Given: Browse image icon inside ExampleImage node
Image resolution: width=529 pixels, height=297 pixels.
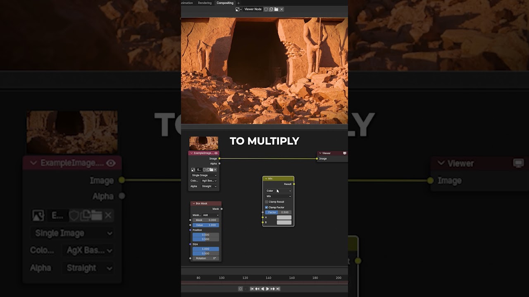Looking at the screenshot, I should coord(193,170).
